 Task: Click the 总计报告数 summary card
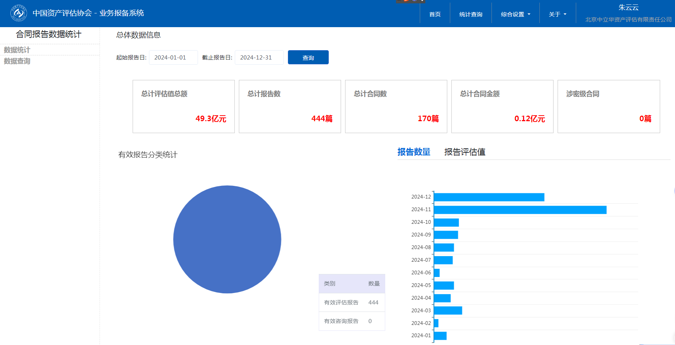pos(290,106)
